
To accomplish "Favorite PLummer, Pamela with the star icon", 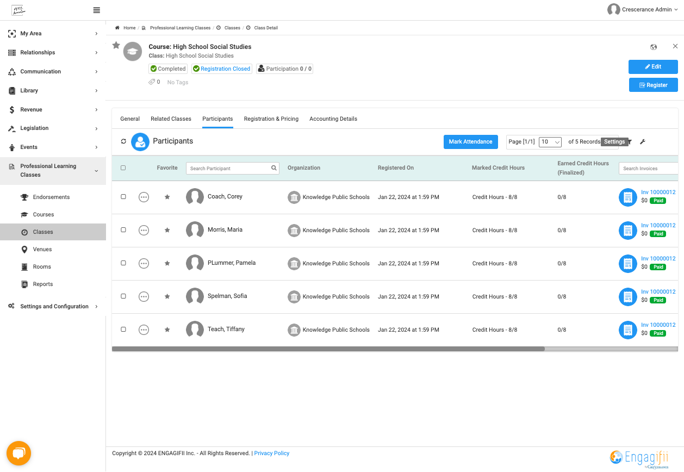I will pos(167,263).
